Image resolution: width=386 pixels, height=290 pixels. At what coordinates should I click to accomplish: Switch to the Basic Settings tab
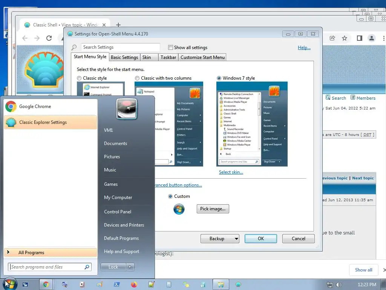124,57
